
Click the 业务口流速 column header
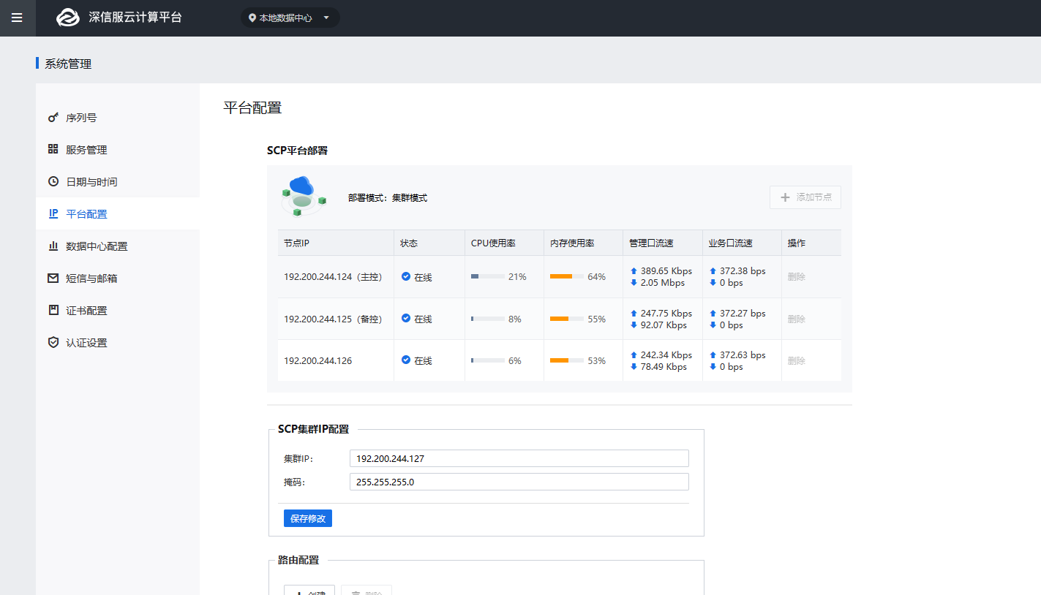coord(742,243)
